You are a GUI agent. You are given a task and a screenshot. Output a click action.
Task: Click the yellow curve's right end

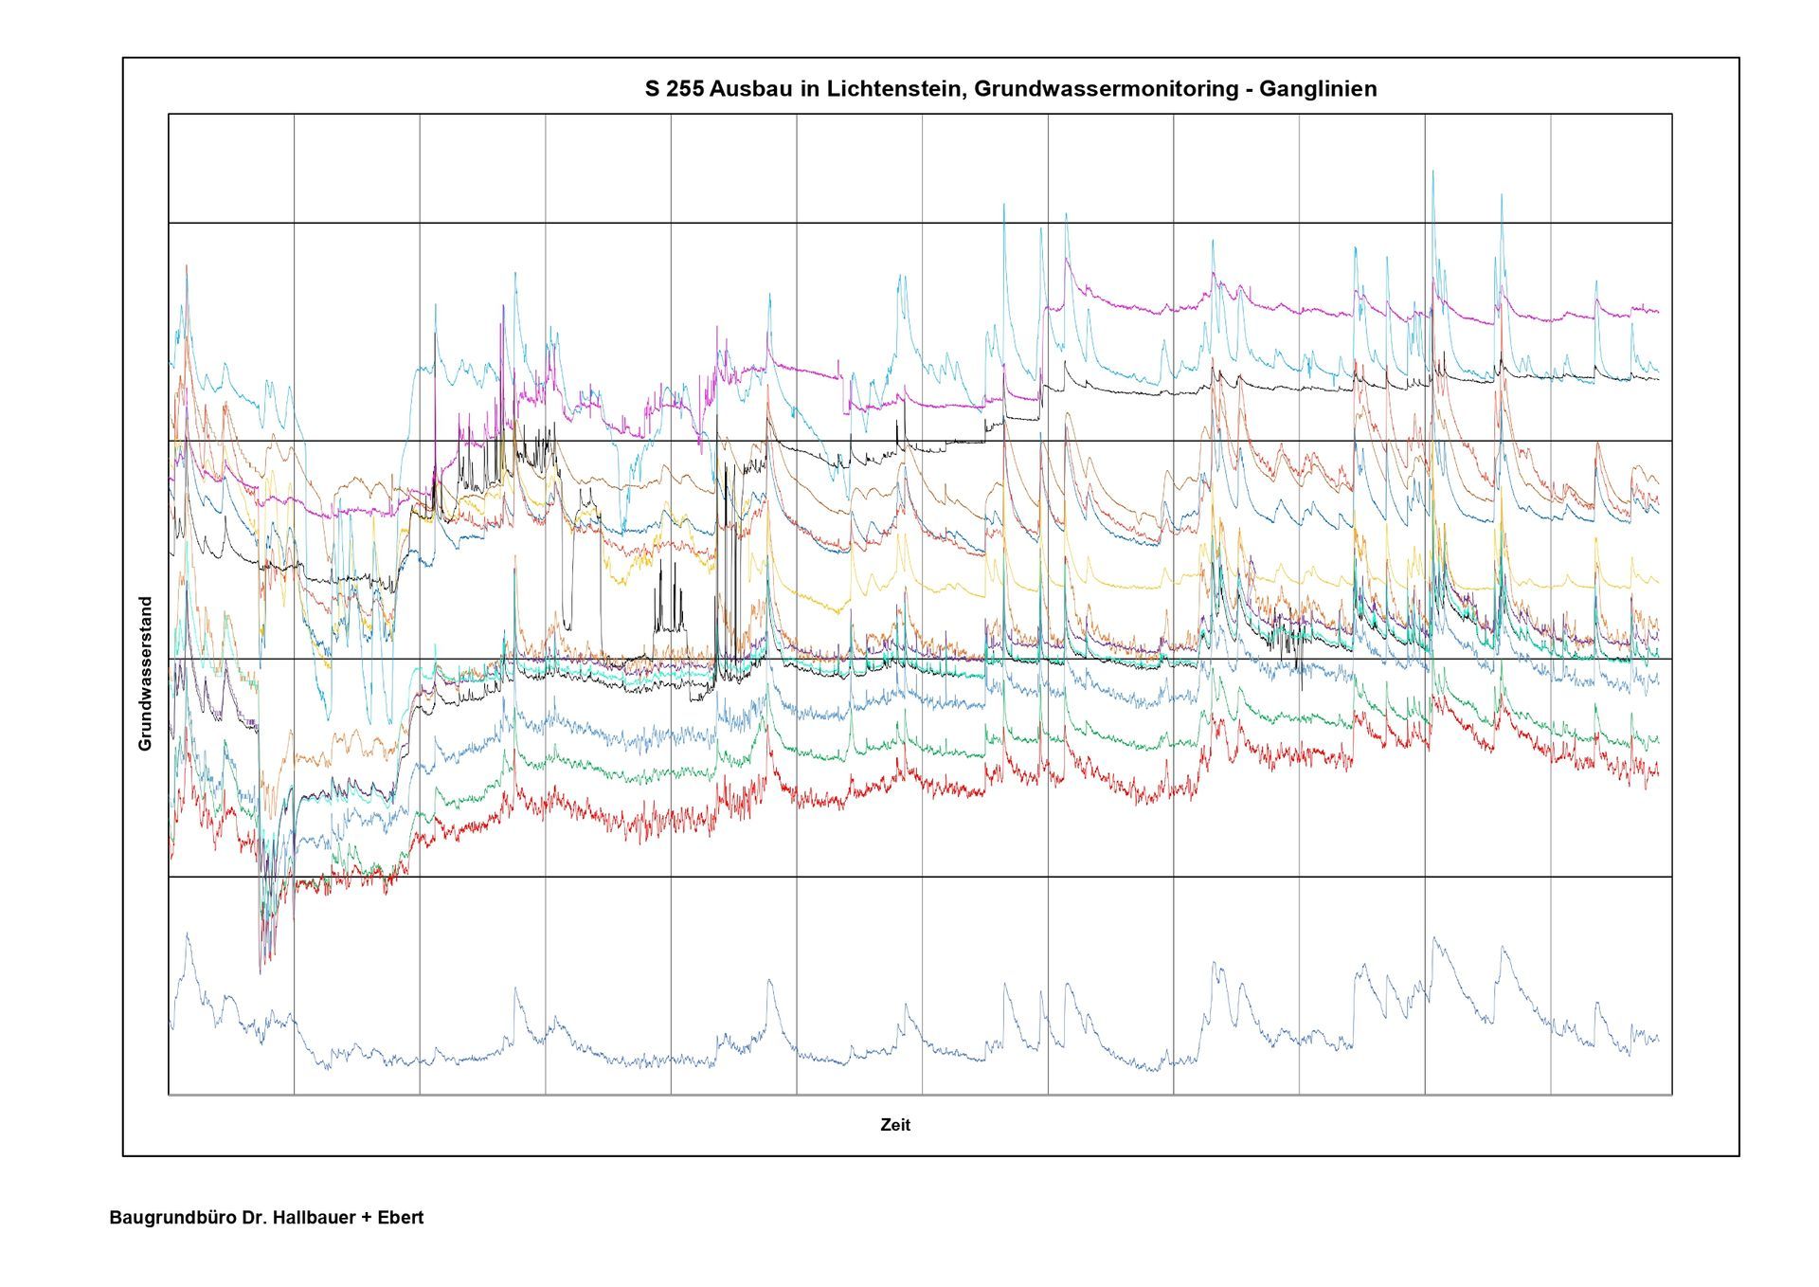[x=1657, y=581]
